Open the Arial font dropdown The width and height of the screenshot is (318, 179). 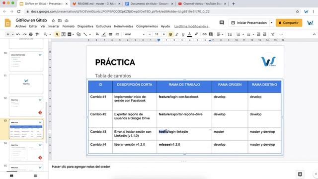click(x=135, y=34)
